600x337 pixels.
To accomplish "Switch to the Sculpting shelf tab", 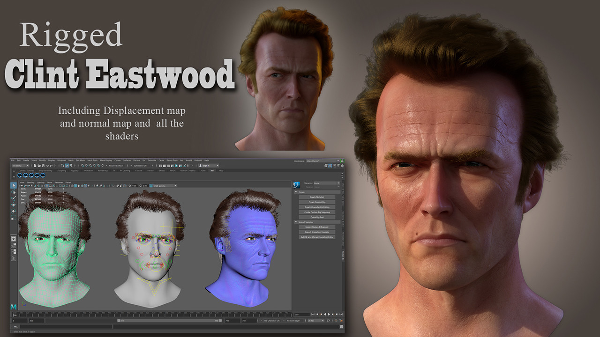I will pyautogui.click(x=62, y=170).
